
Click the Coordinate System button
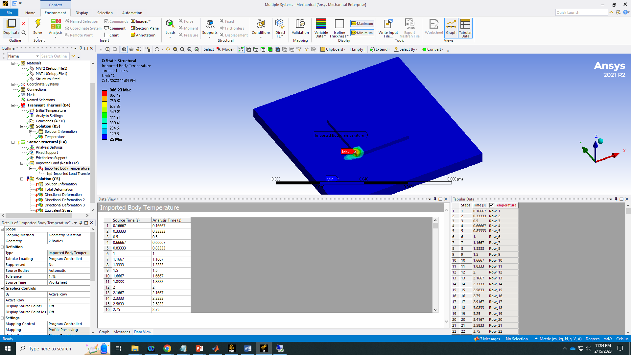point(83,28)
